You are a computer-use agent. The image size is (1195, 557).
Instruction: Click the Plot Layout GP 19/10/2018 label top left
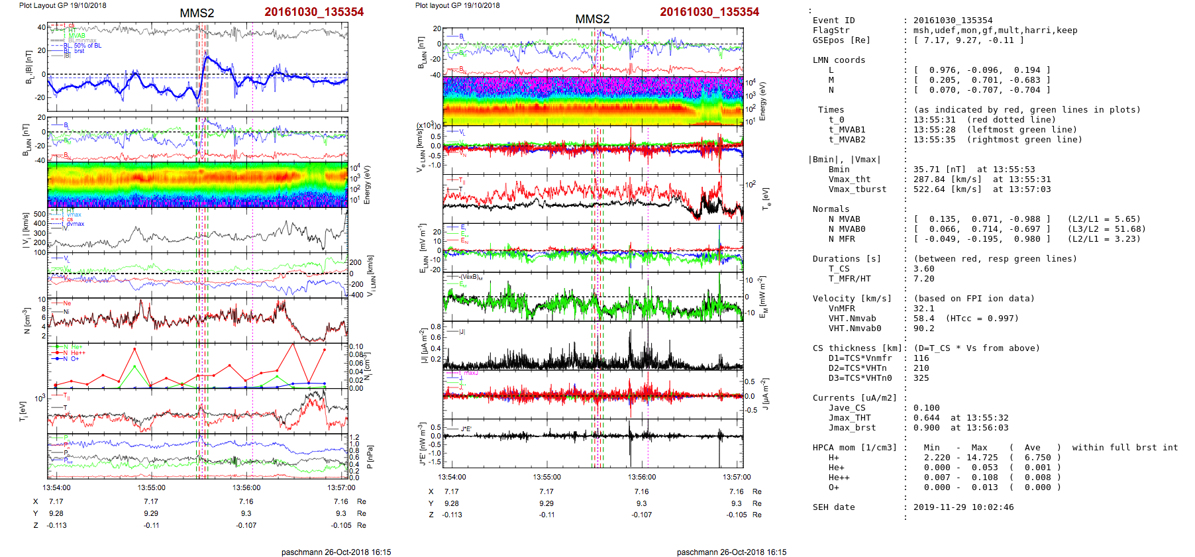tap(62, 5)
